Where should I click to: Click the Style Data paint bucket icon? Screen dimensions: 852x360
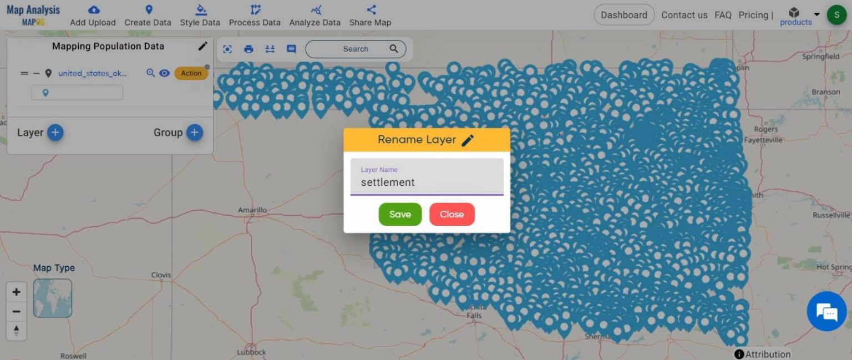201,9
